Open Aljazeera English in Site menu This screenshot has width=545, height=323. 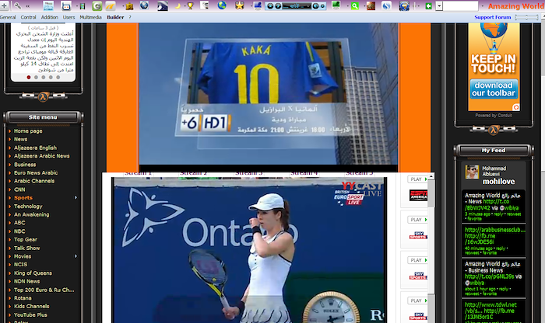(x=35, y=148)
